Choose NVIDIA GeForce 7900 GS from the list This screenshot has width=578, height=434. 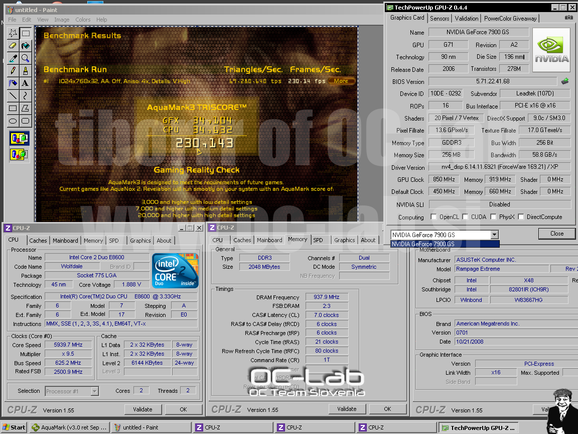pos(445,244)
